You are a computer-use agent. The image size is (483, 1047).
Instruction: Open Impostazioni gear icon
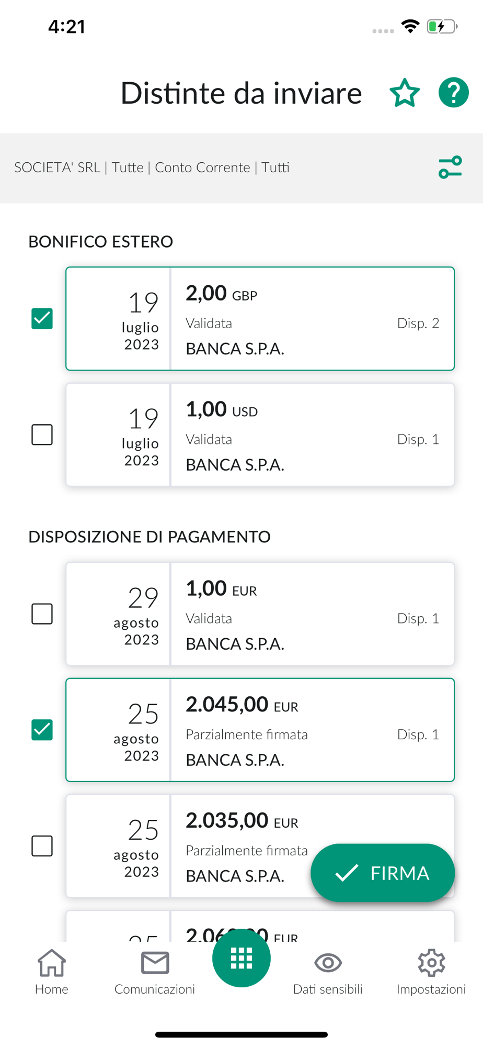(431, 971)
